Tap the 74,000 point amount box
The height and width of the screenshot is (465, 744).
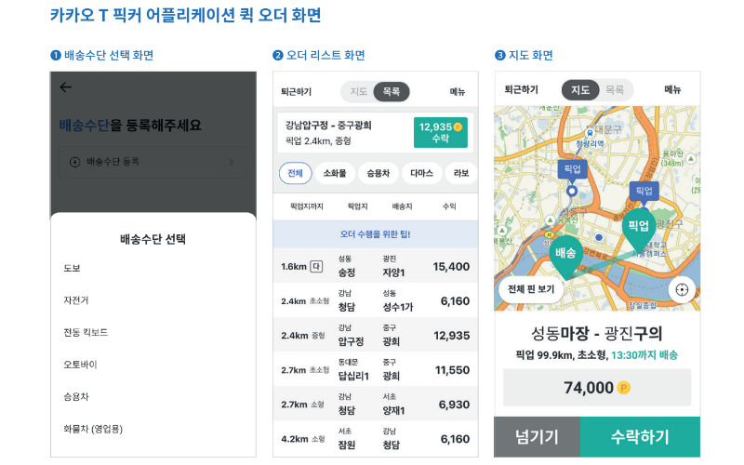click(597, 388)
